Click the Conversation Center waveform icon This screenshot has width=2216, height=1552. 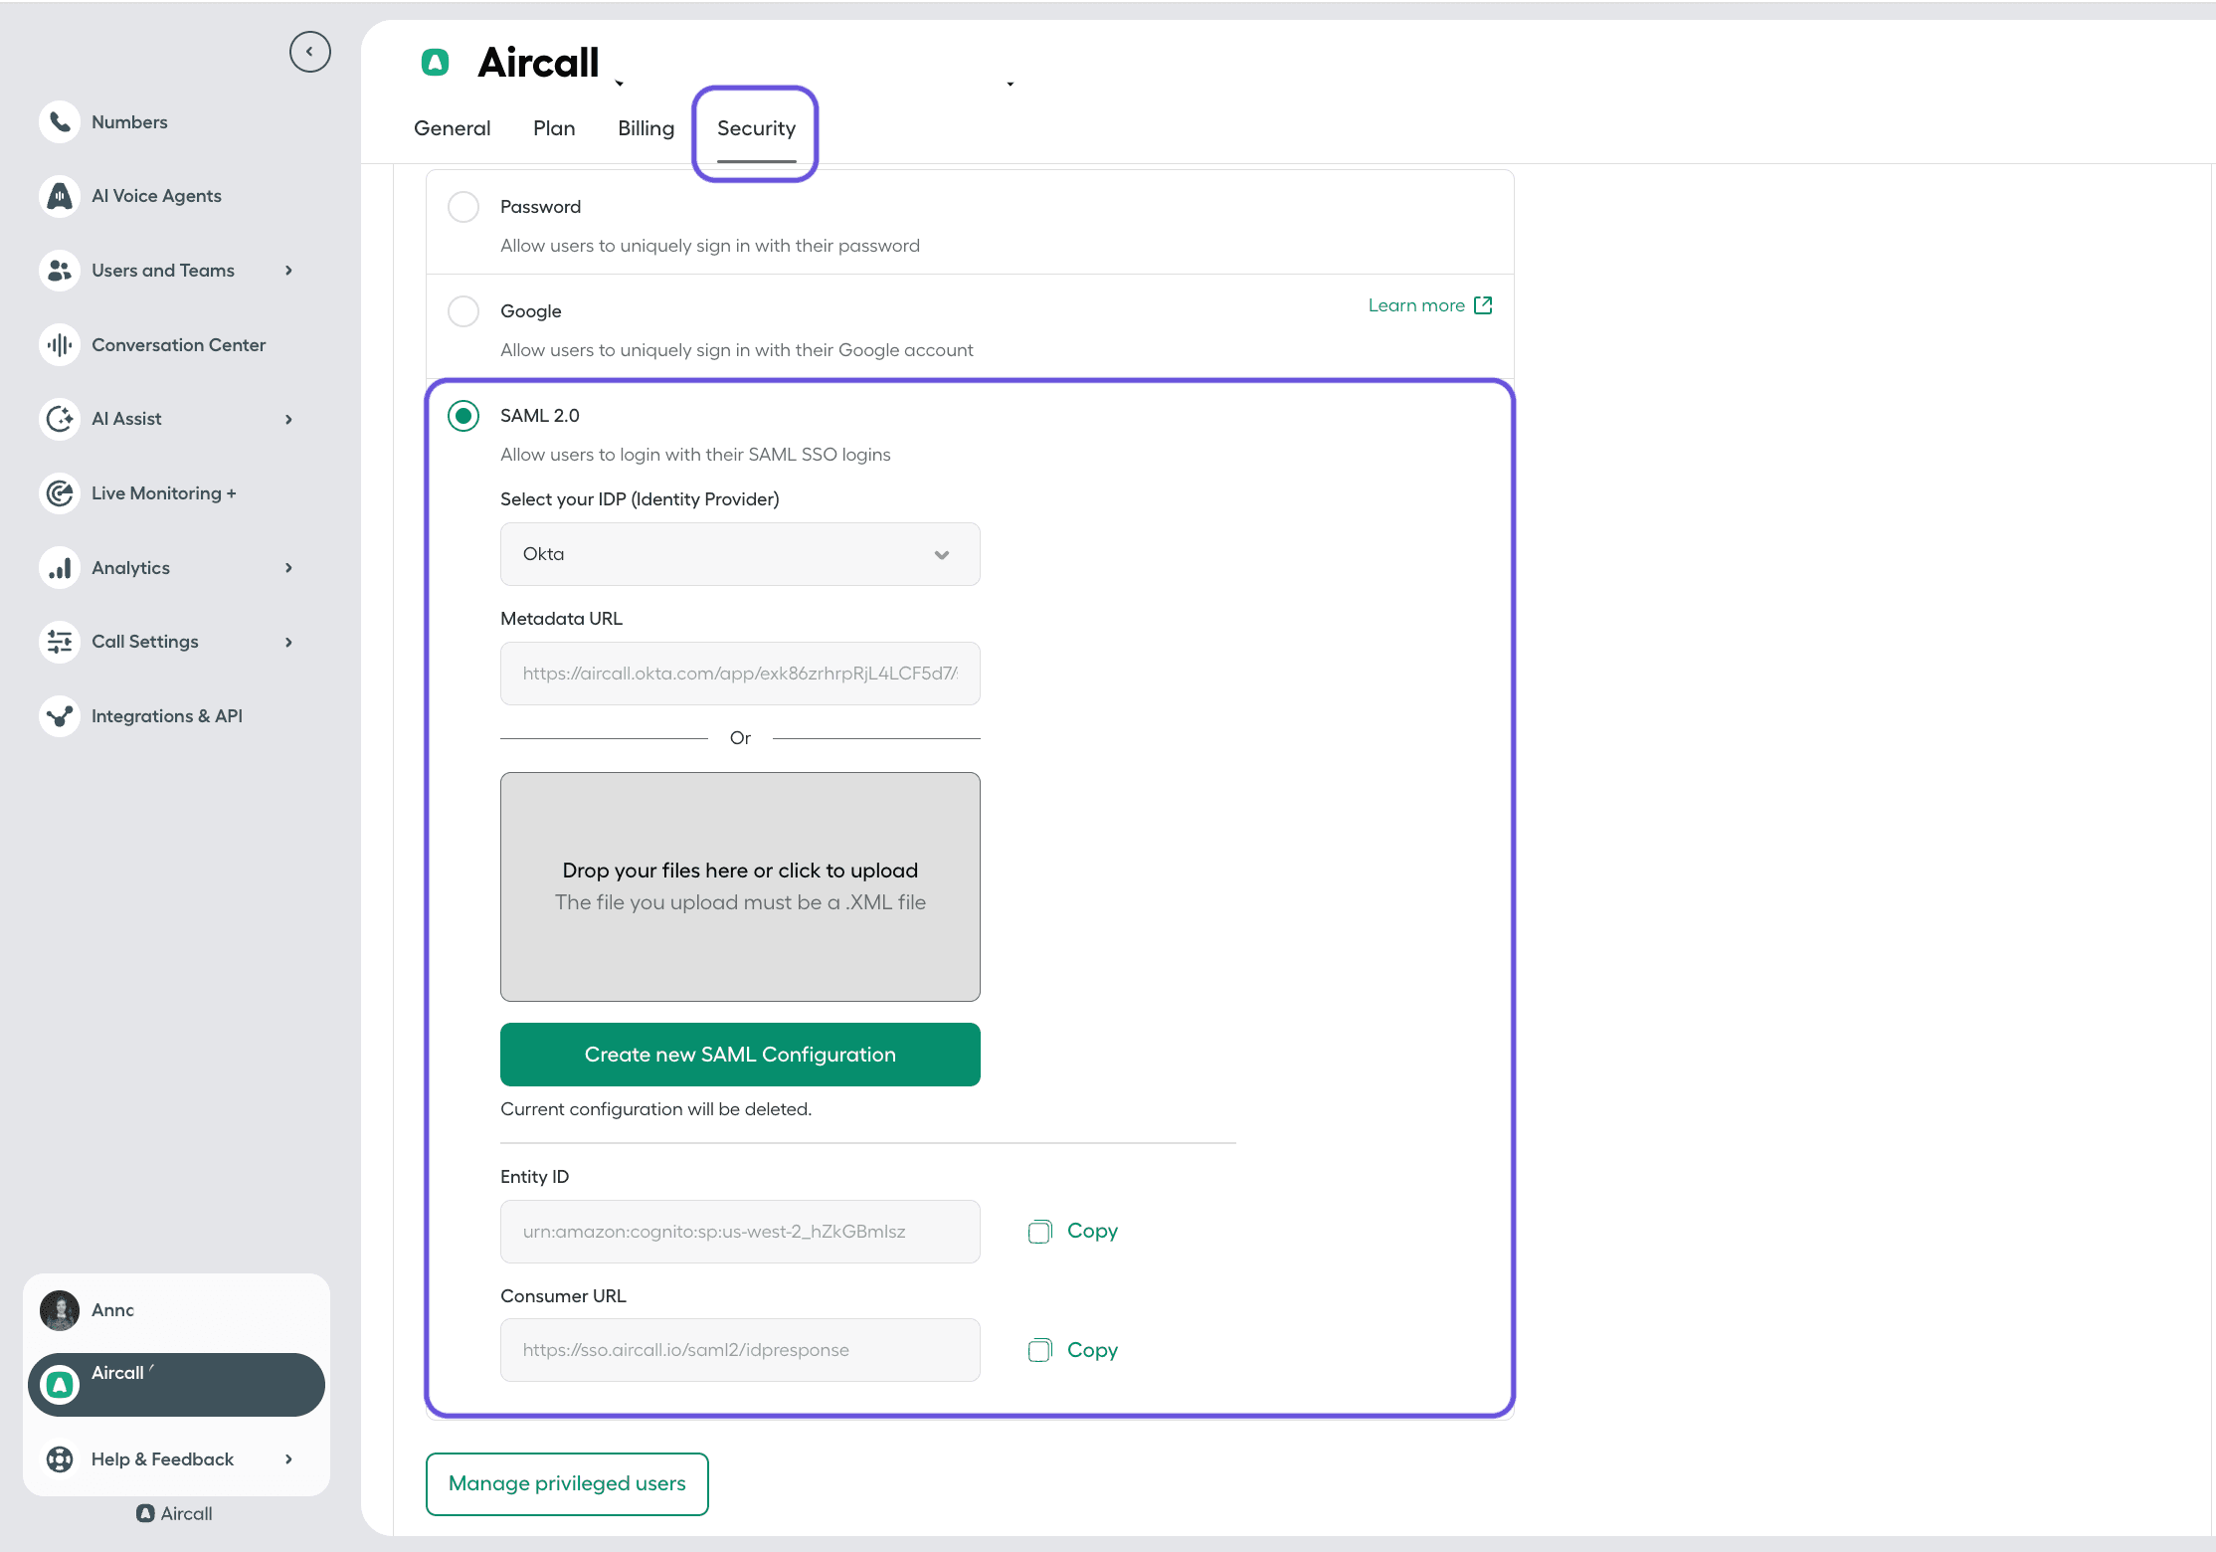[60, 345]
